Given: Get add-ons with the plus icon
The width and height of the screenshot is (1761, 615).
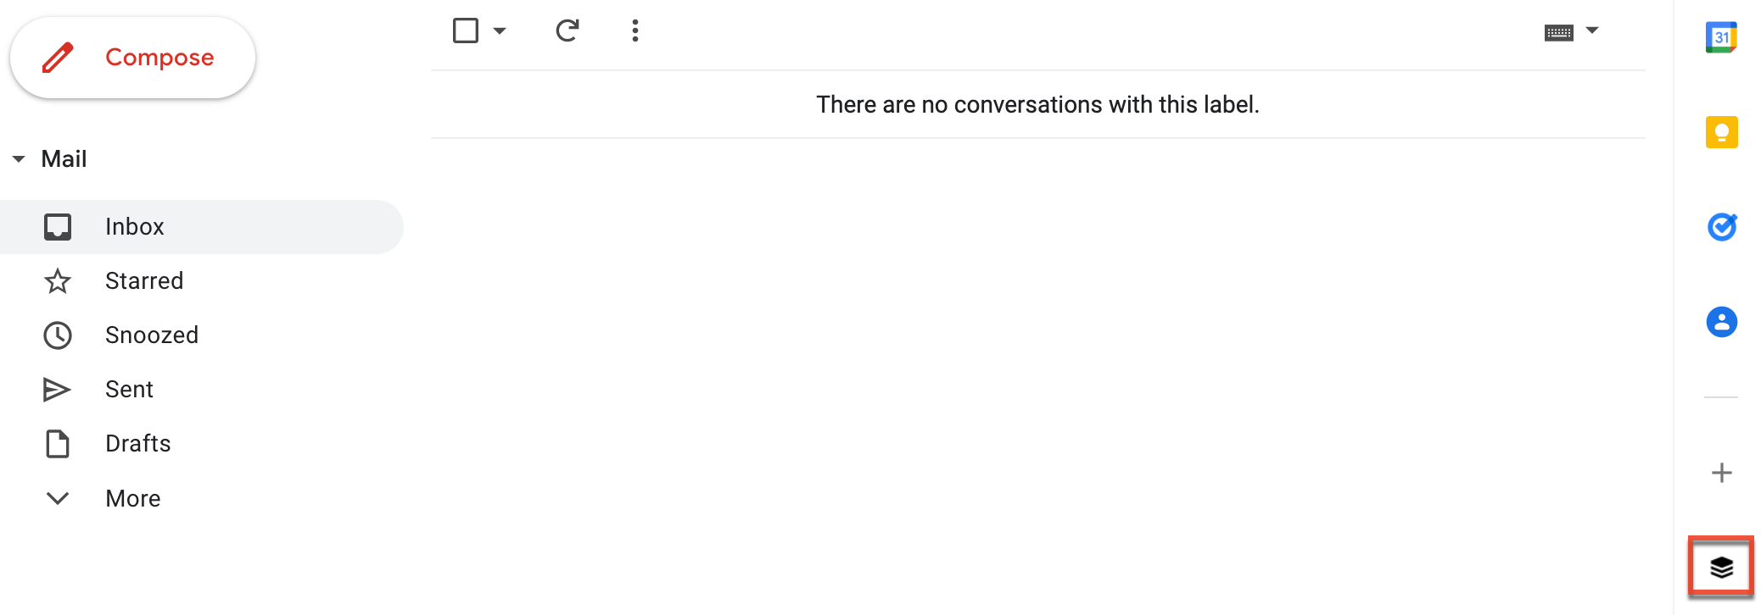Looking at the screenshot, I should click(1721, 473).
